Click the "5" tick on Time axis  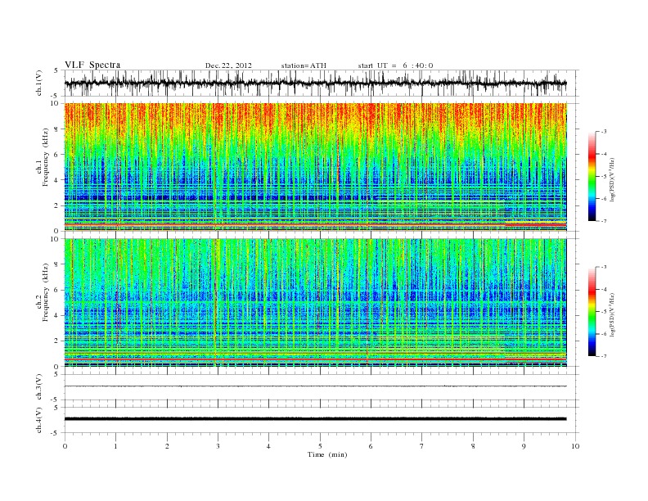coord(320,446)
